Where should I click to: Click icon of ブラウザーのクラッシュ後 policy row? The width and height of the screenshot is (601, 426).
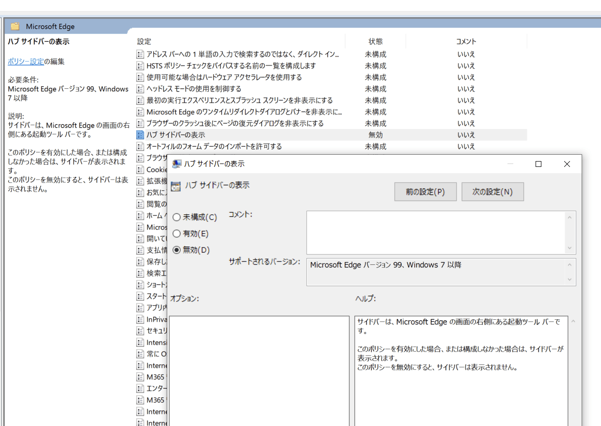[141, 123]
